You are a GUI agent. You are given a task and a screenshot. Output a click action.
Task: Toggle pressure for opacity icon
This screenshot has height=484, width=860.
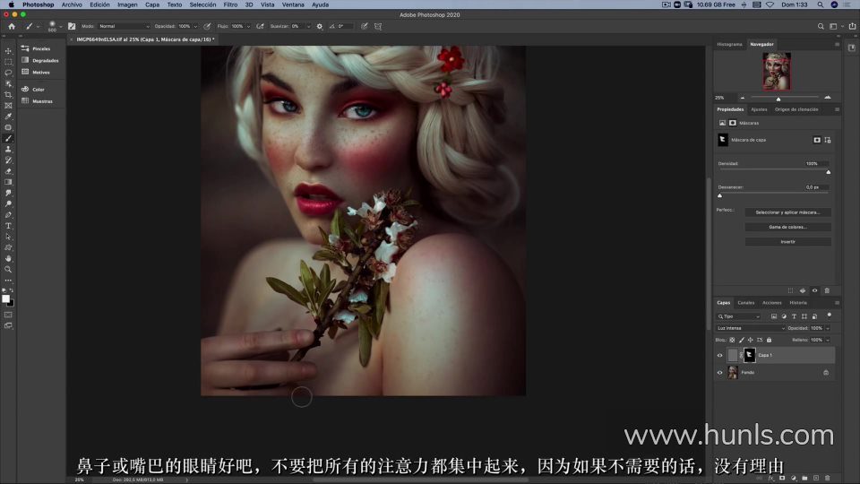coord(207,26)
